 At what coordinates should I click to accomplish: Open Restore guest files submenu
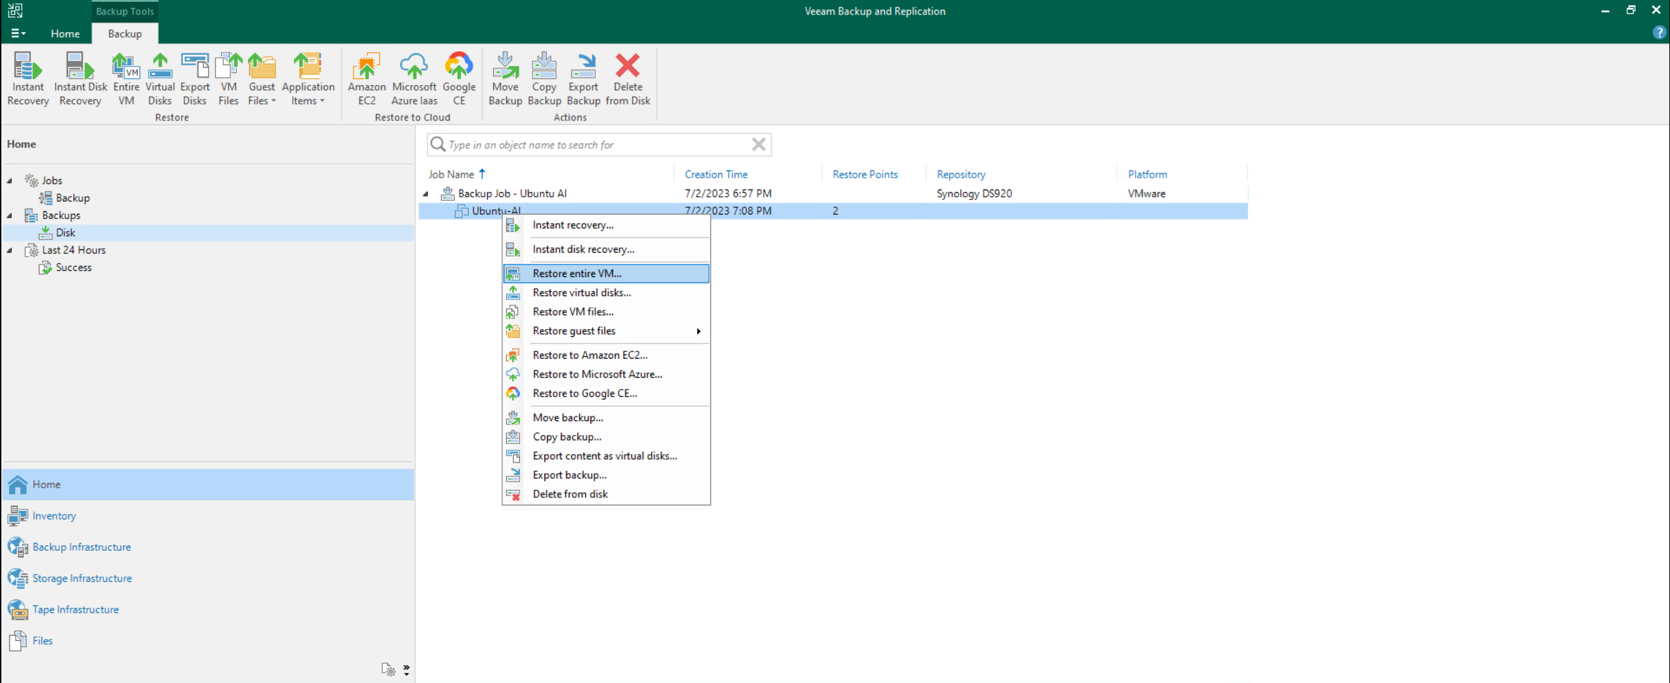[606, 330]
